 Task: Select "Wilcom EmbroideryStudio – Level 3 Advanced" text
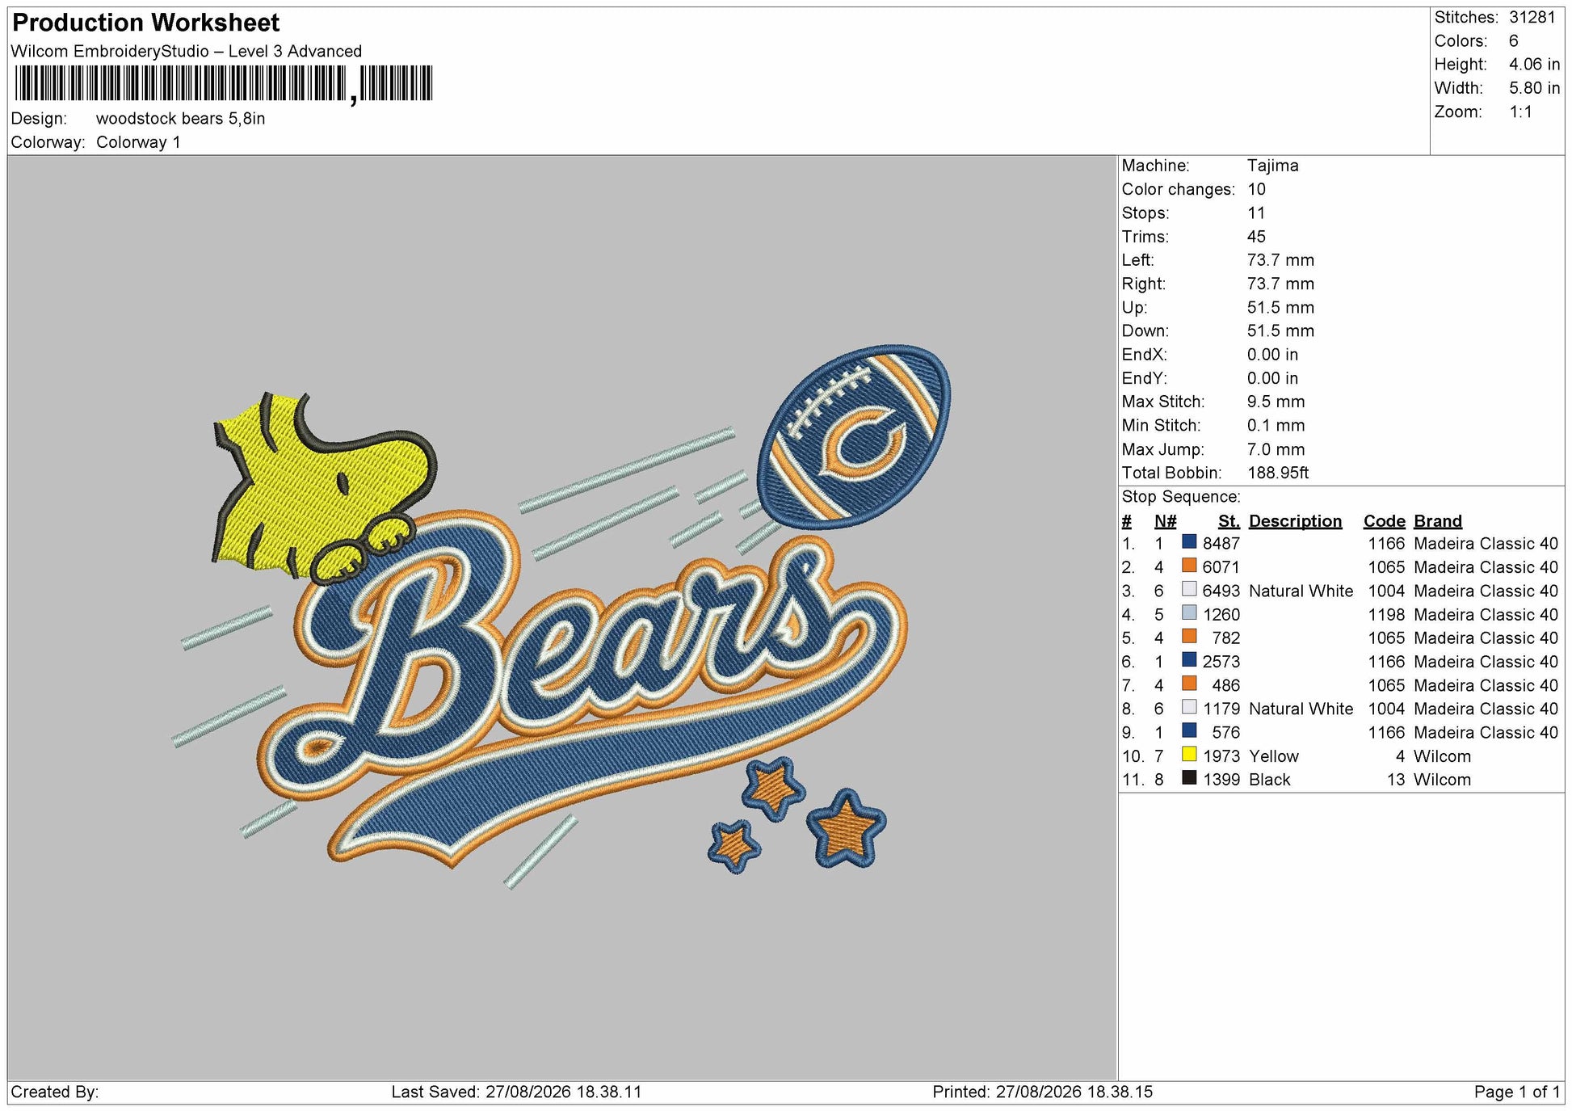click(x=187, y=52)
